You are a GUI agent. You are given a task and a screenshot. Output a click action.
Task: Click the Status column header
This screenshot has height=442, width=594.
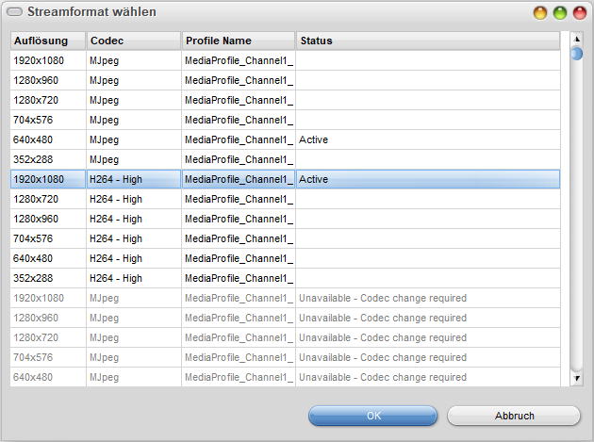click(427, 41)
